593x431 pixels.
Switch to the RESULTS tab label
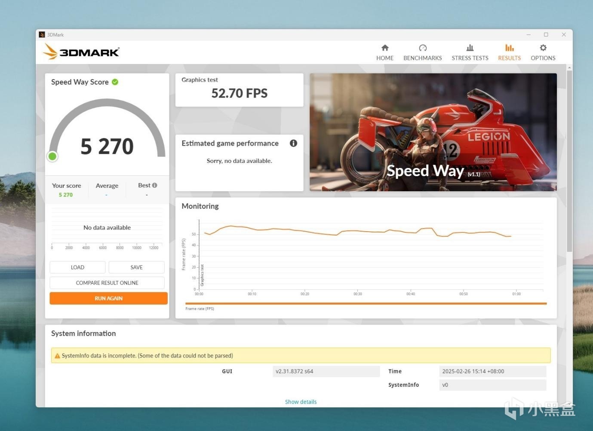510,58
